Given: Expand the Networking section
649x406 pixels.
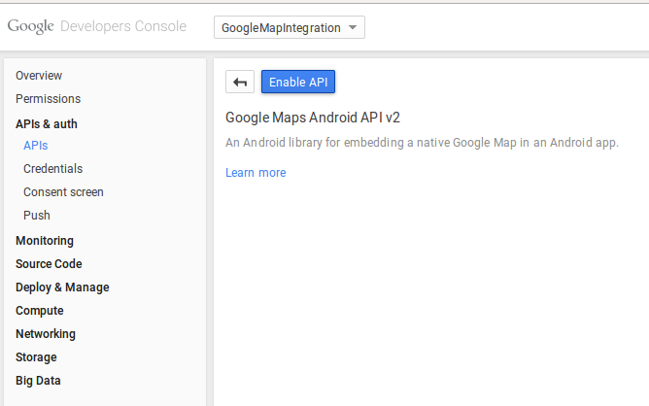Looking at the screenshot, I should click(x=46, y=334).
